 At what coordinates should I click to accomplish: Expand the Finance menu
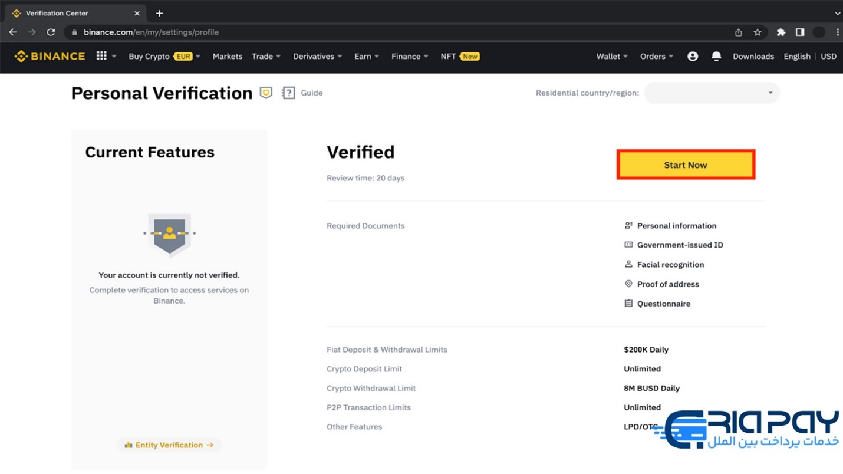(x=410, y=56)
